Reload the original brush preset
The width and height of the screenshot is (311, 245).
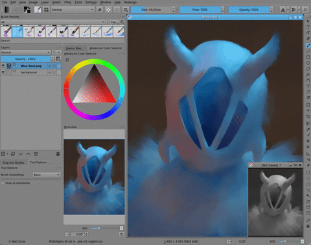tap(117, 10)
